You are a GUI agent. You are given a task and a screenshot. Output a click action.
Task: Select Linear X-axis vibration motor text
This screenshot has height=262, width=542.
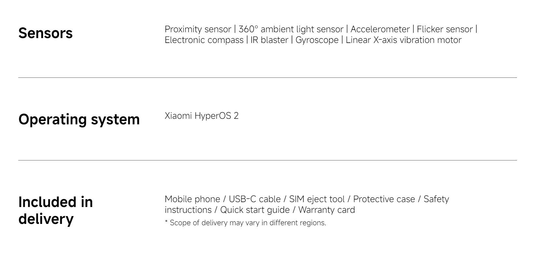[x=403, y=40]
